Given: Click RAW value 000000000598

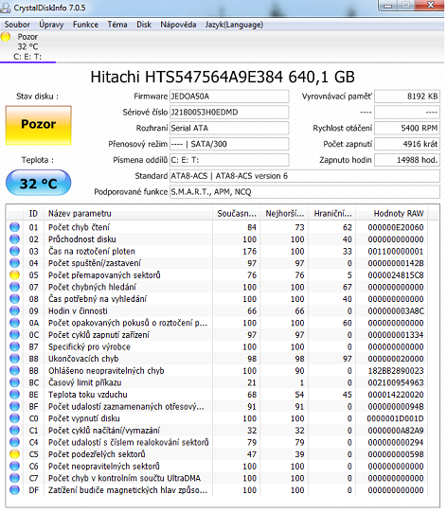Looking at the screenshot, I should 396,454.
